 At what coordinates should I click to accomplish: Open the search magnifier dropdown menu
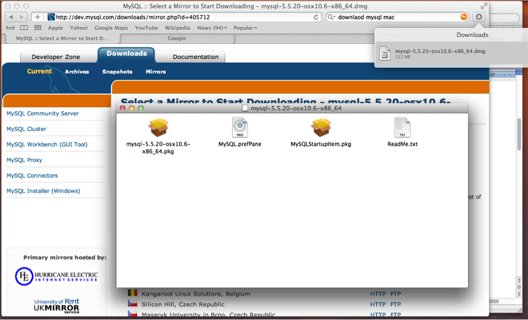(x=332, y=17)
